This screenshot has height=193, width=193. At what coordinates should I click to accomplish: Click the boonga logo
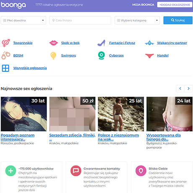(13, 5)
